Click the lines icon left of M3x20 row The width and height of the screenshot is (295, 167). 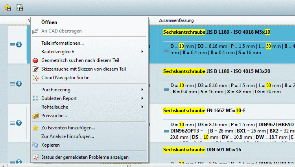13,84
